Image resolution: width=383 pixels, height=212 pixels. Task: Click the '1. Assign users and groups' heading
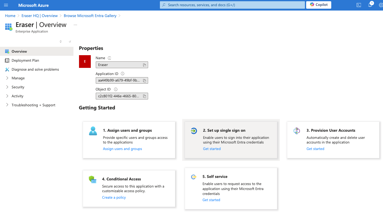click(127, 130)
